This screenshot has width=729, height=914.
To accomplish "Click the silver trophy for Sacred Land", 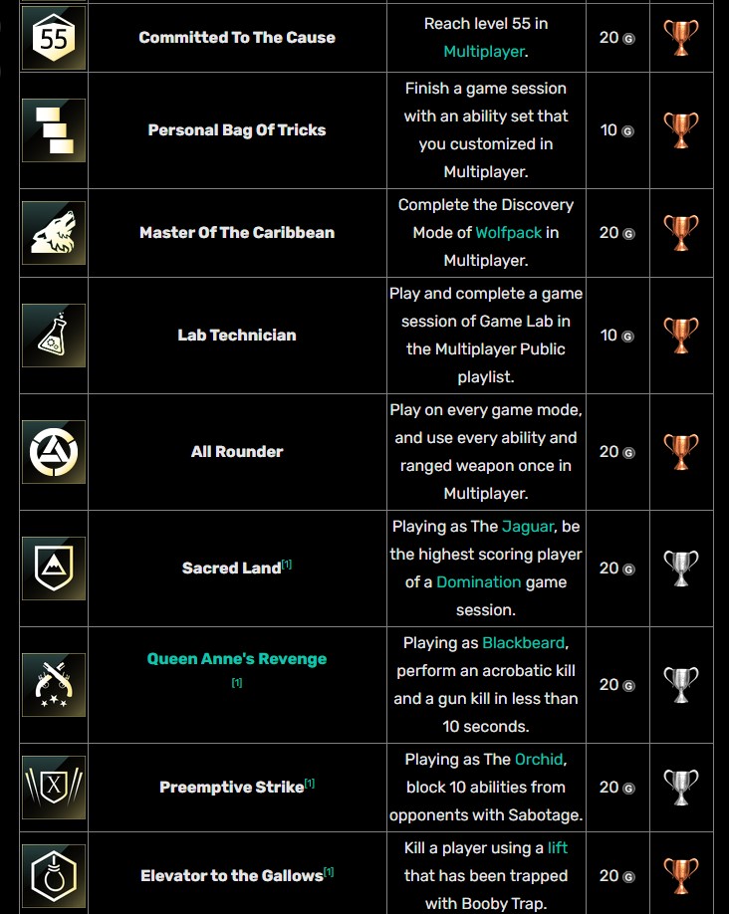I will [681, 569].
